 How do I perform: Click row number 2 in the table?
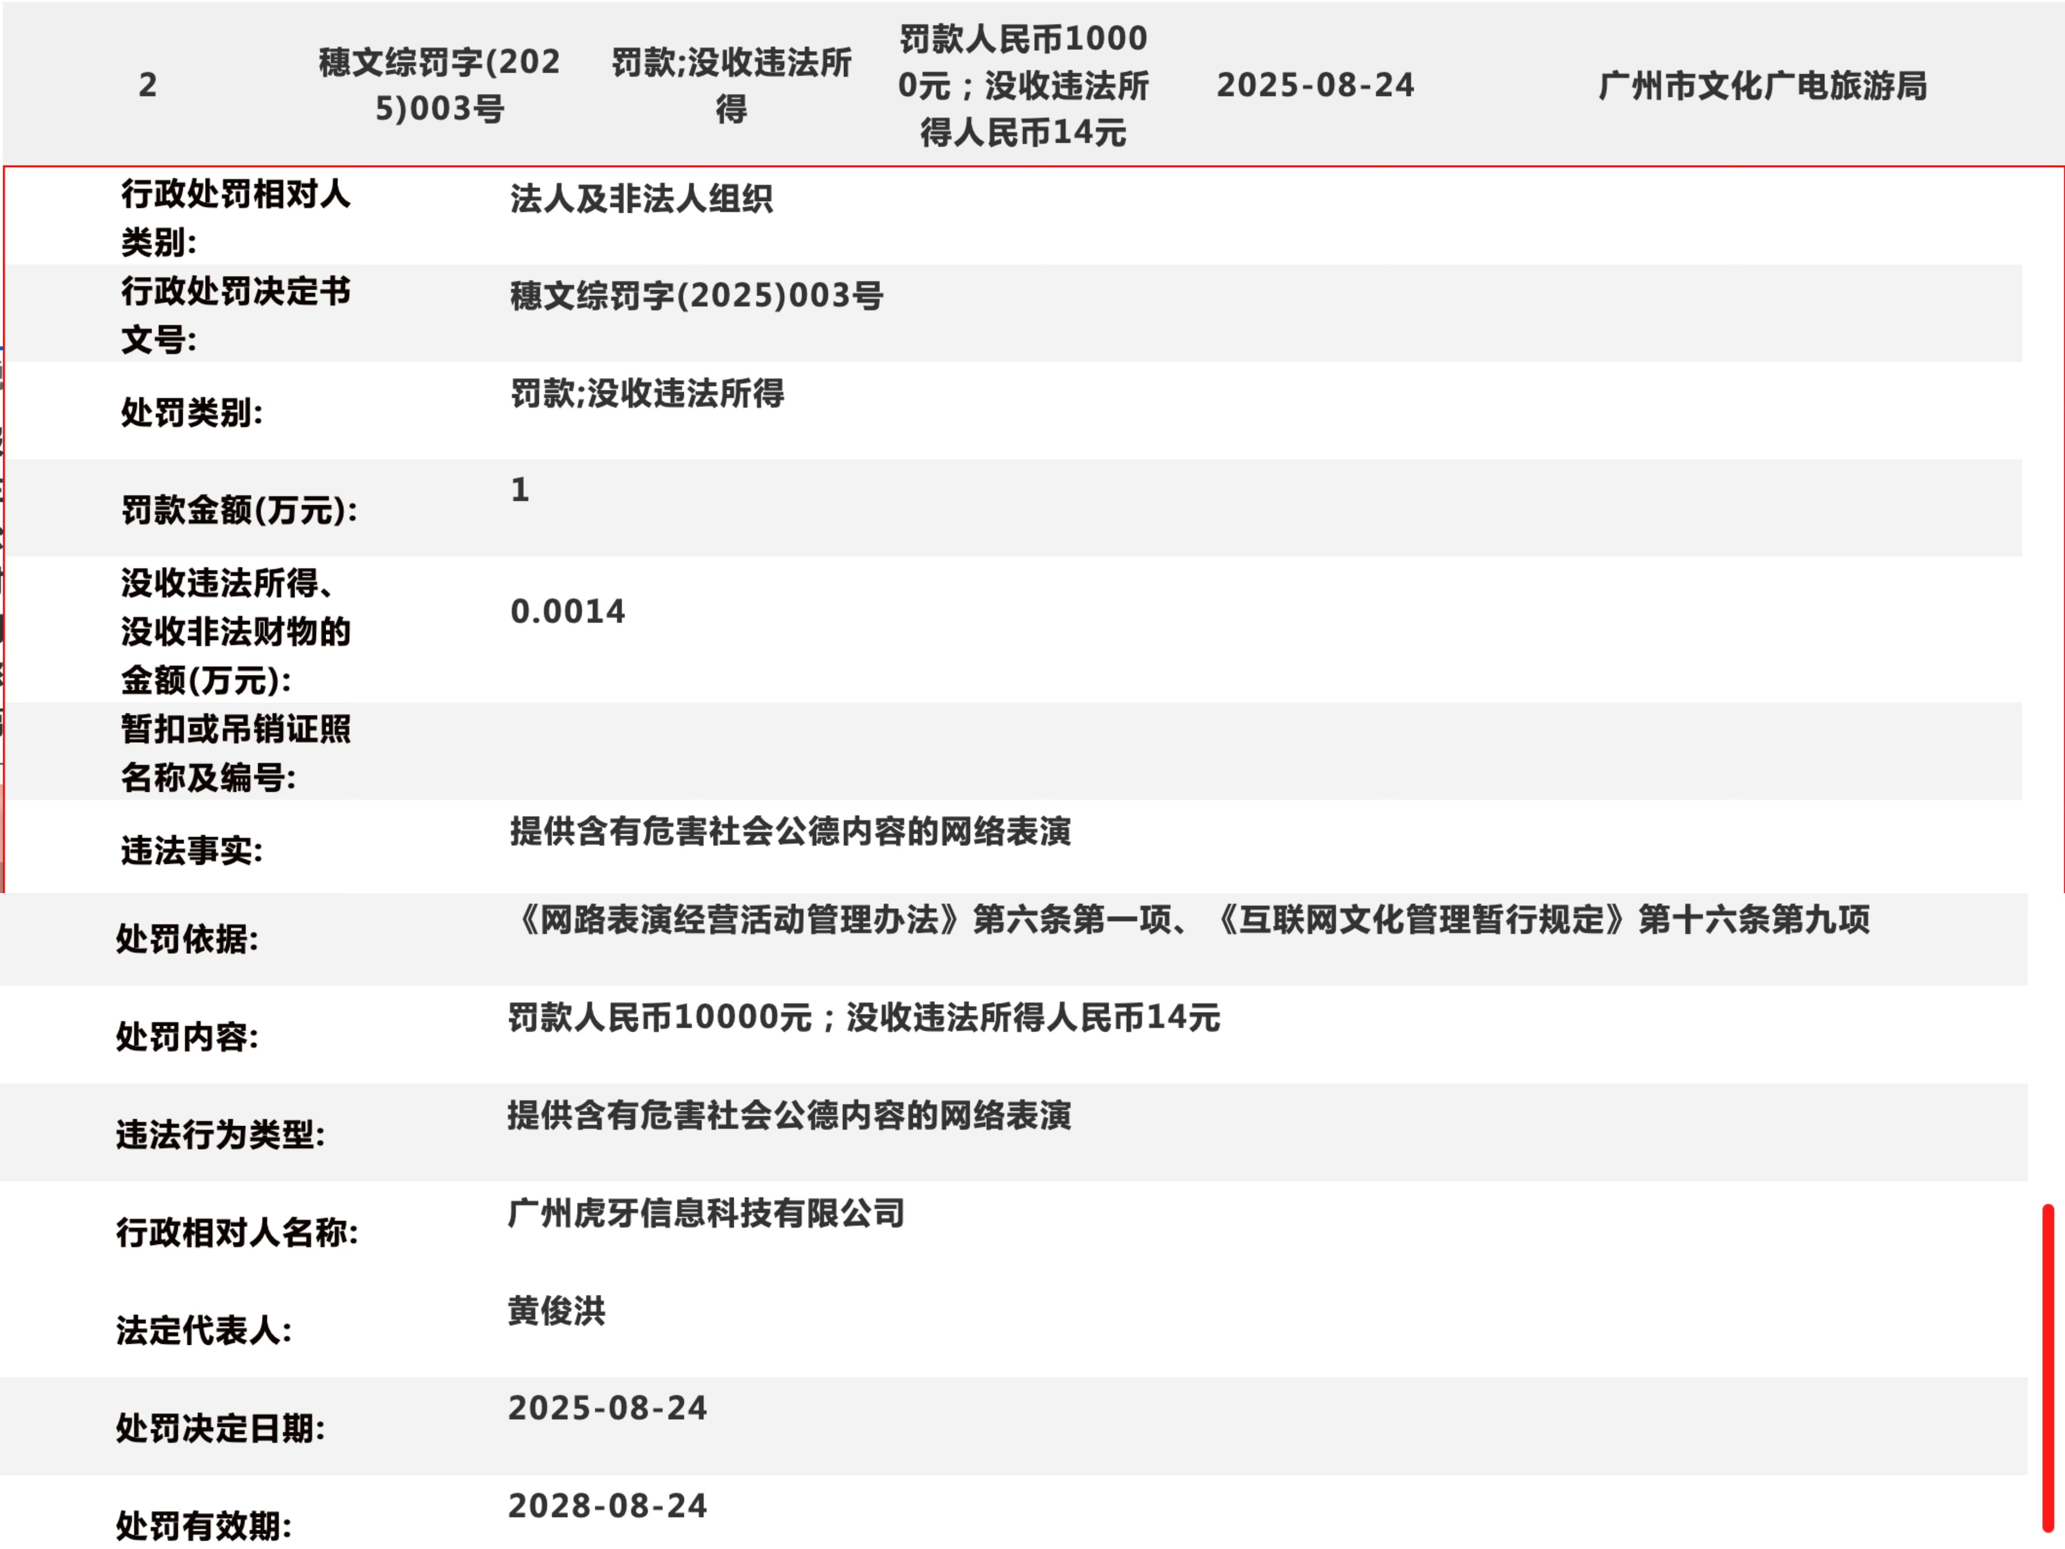148,85
